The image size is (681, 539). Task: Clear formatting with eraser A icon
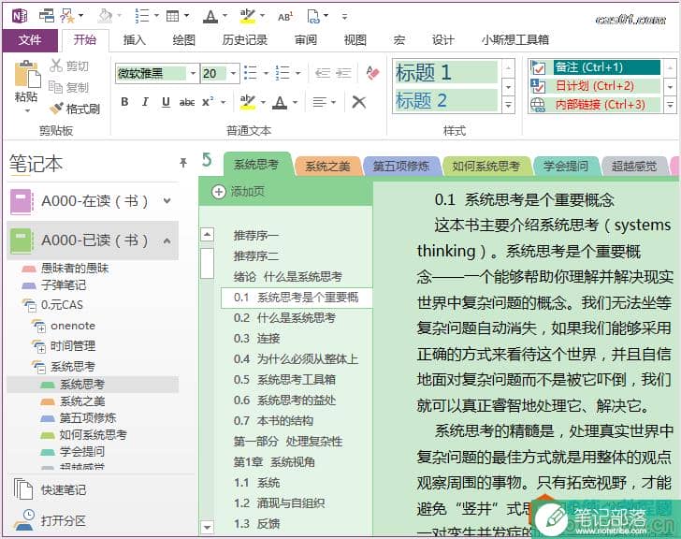(372, 73)
